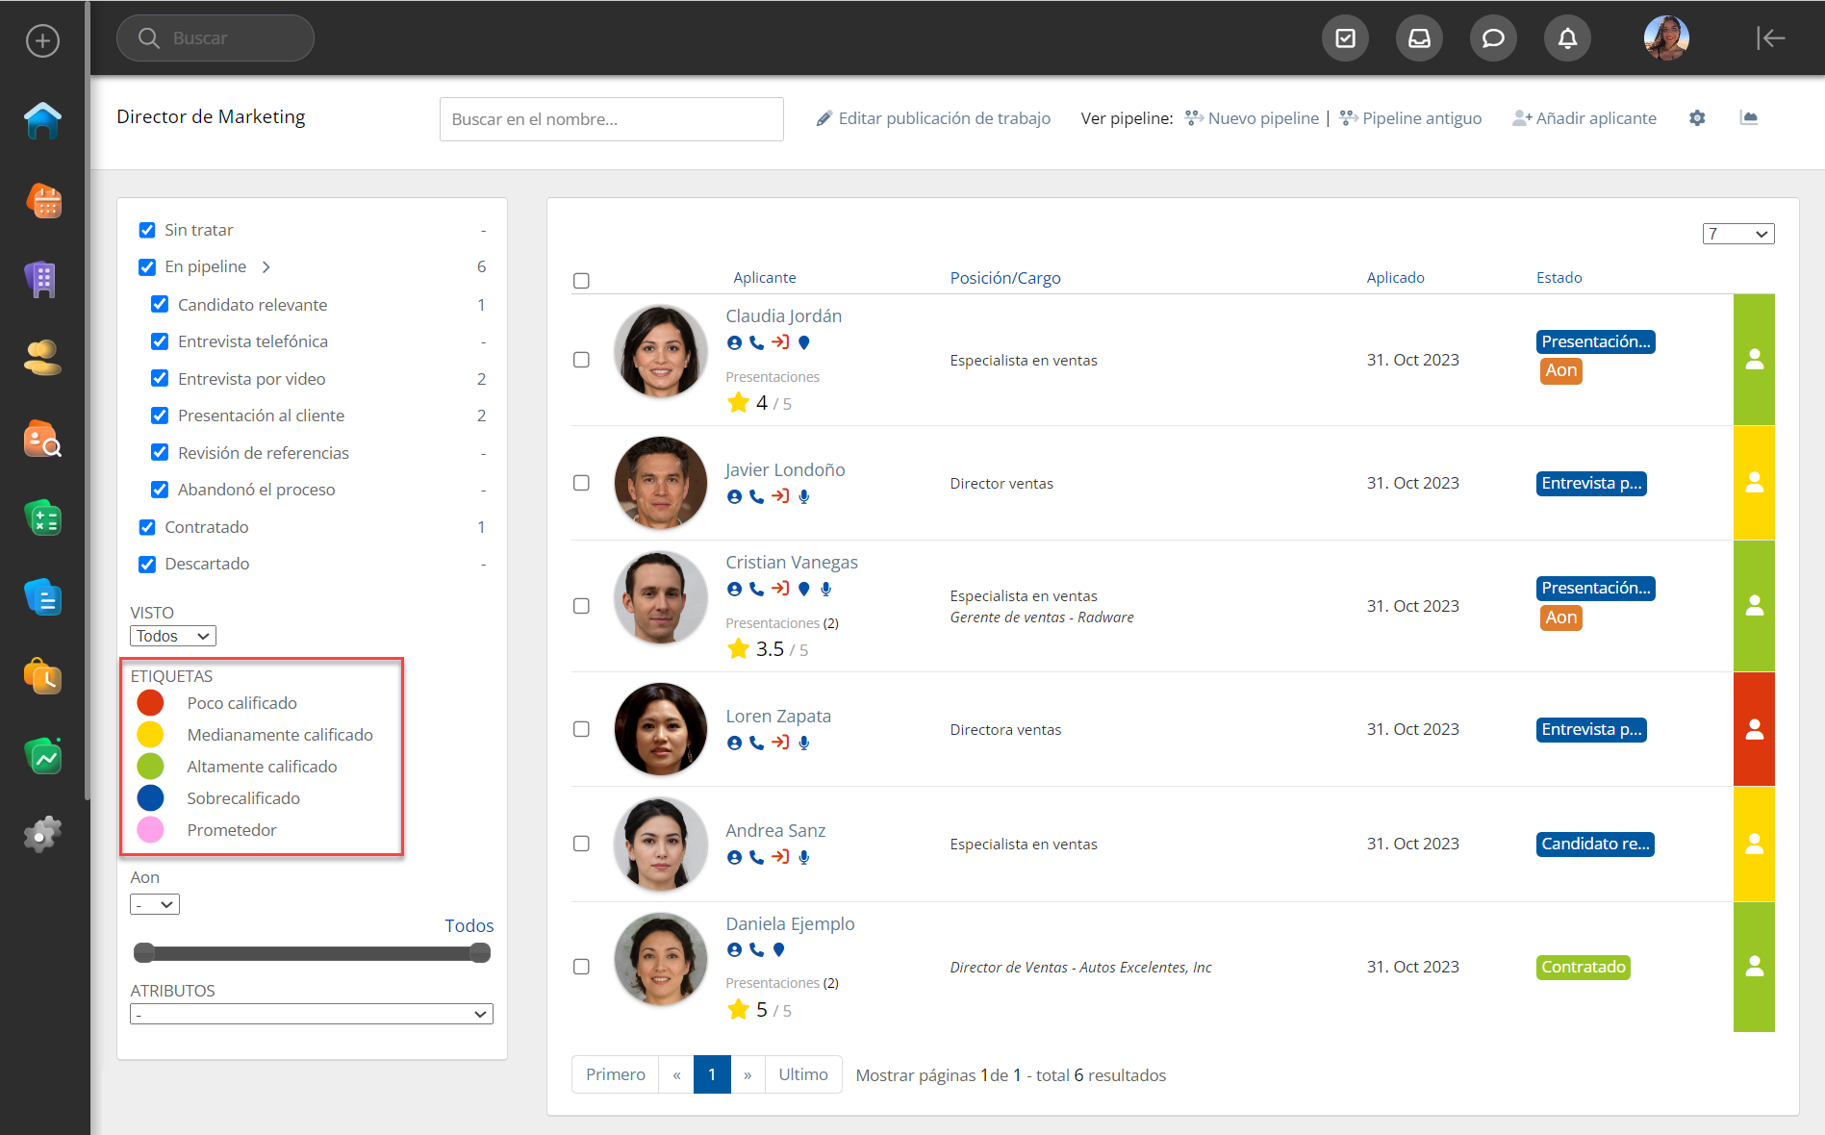Click the settings gear next to Añadir aplicante
Screen dimensions: 1825x1135
click(x=1697, y=118)
